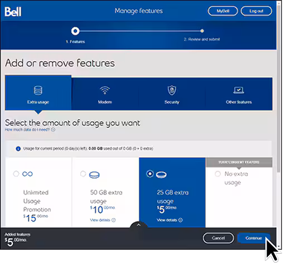Click the Continue button
Screen dimensions: 290x267
coord(254,238)
